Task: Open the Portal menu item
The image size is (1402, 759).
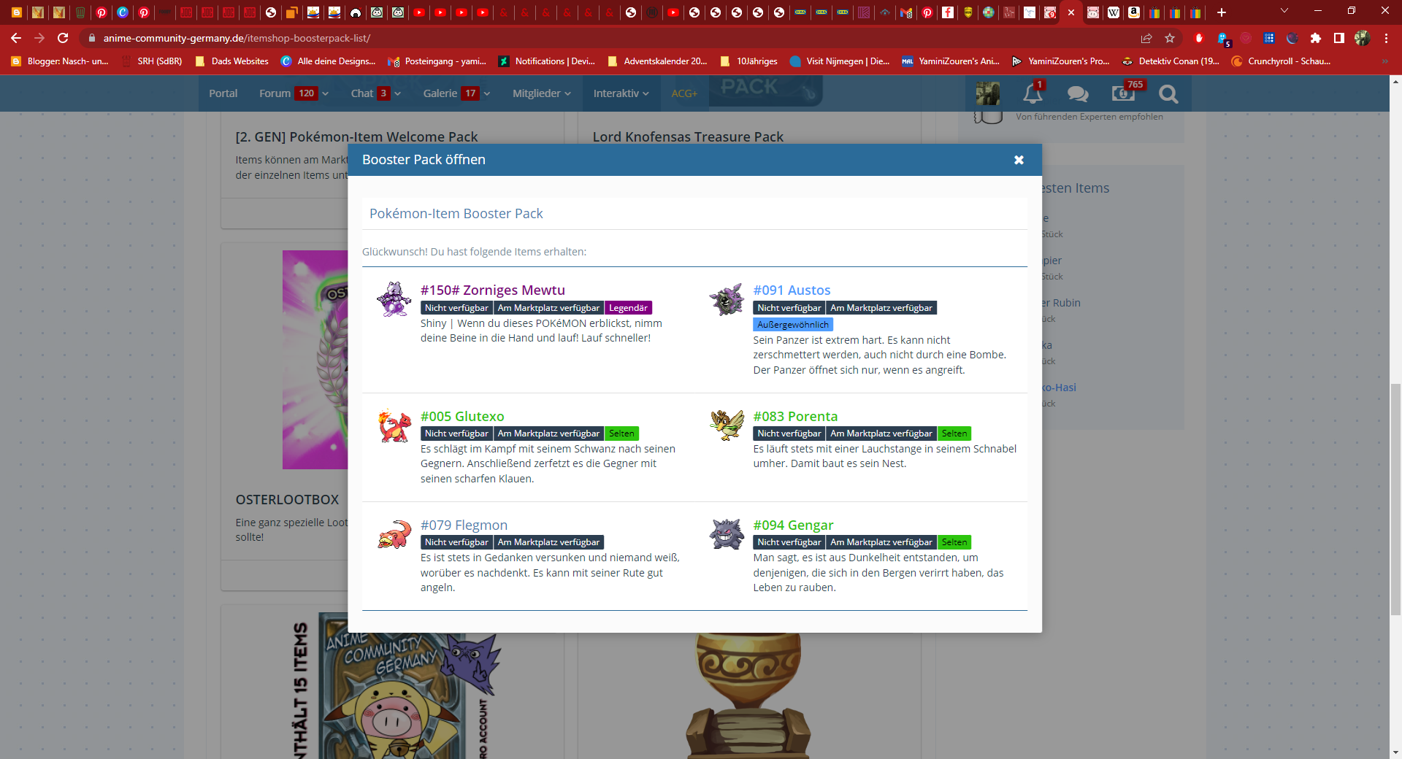Action: pos(223,93)
